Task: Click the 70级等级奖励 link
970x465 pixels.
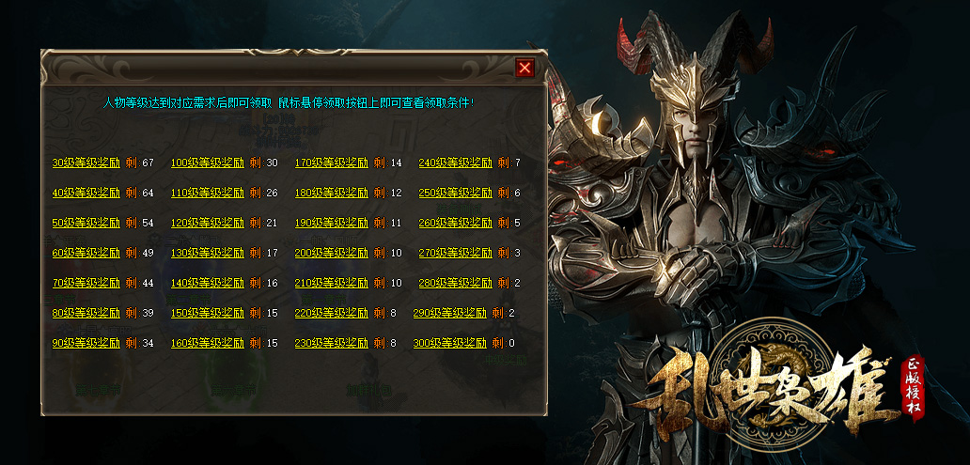Action: 86,283
